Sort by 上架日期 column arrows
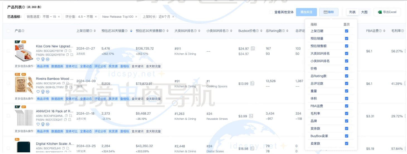The height and width of the screenshot is (154, 407). [x=95, y=31]
